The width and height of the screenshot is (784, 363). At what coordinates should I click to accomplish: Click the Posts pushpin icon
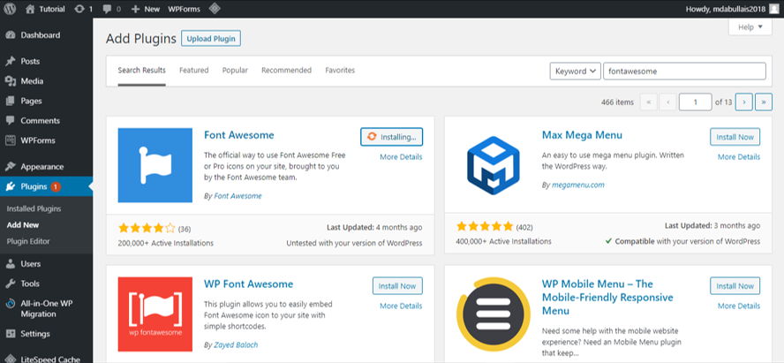pyautogui.click(x=11, y=62)
